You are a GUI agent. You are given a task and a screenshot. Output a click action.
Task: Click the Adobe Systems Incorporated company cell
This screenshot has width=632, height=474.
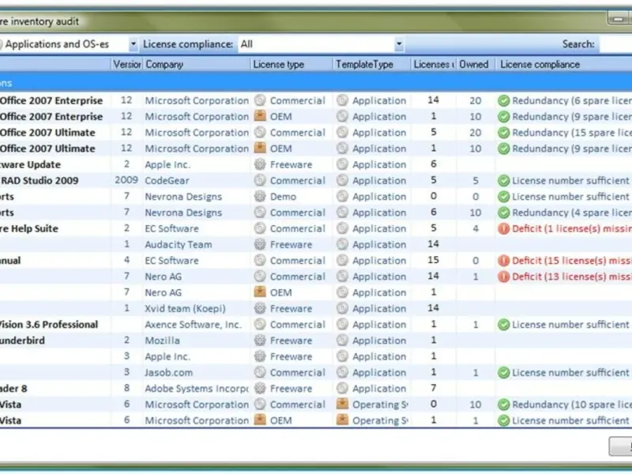tap(196, 389)
